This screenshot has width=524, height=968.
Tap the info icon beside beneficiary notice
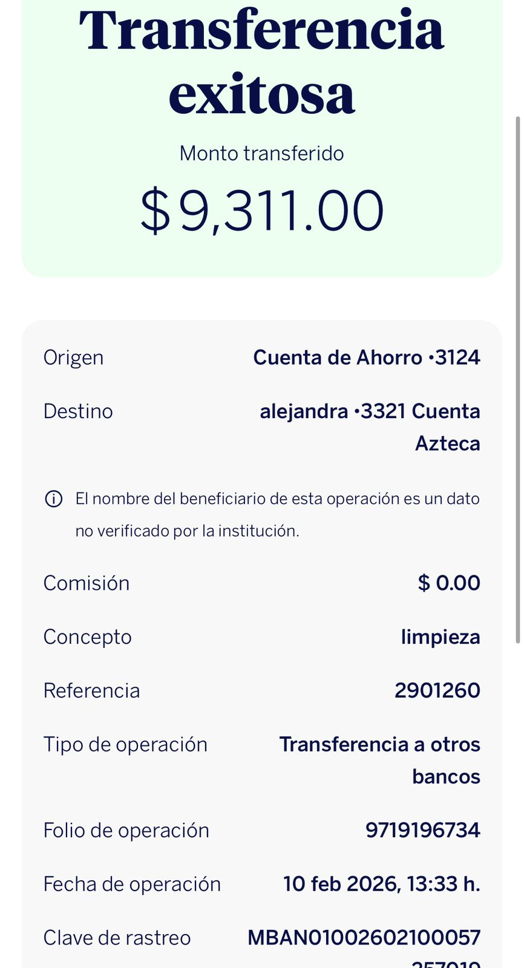tap(54, 499)
